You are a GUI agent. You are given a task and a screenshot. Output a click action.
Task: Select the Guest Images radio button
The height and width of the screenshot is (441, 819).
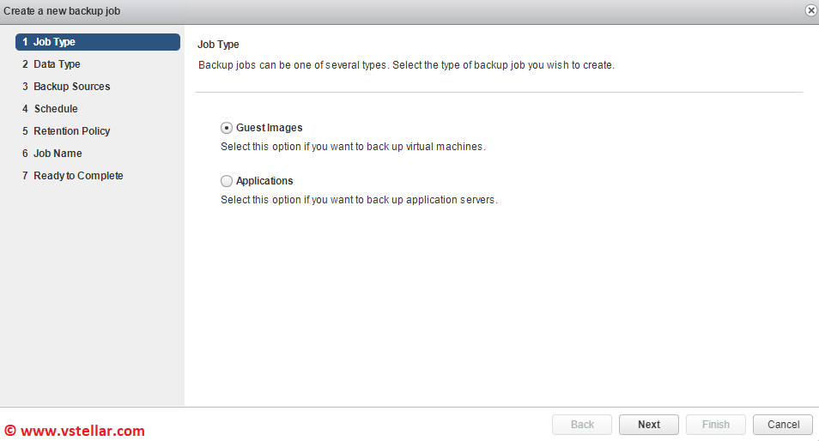click(227, 128)
